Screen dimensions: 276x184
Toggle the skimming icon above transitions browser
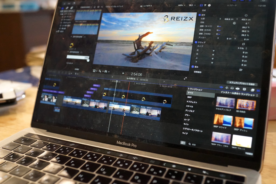[x=222, y=87]
